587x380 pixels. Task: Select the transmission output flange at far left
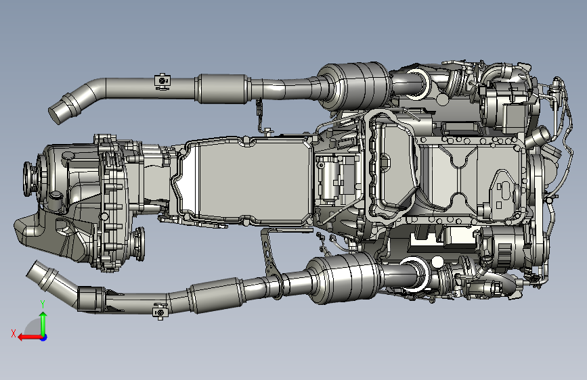pyautogui.click(x=29, y=179)
